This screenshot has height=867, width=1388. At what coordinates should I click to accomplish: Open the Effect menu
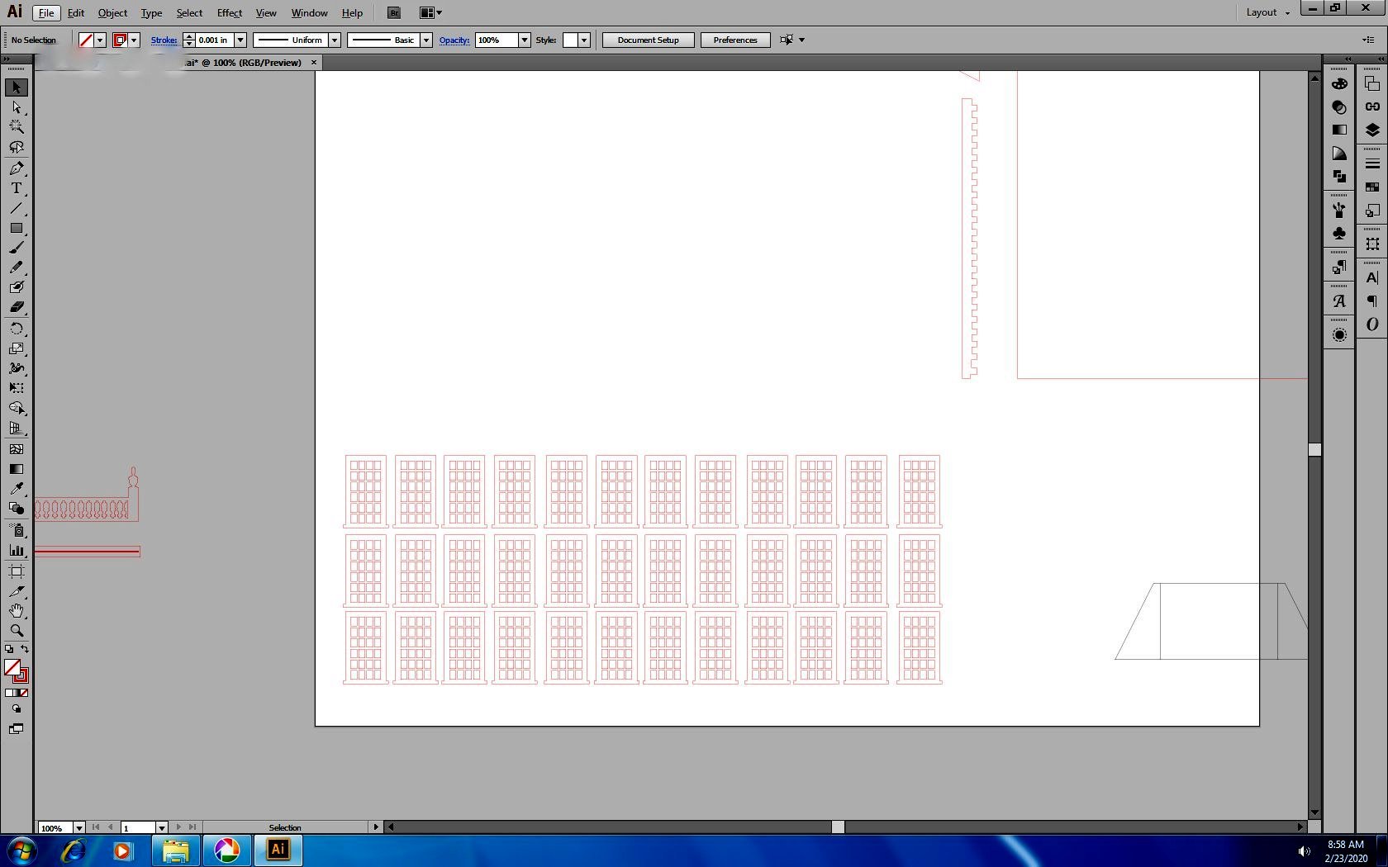click(230, 12)
